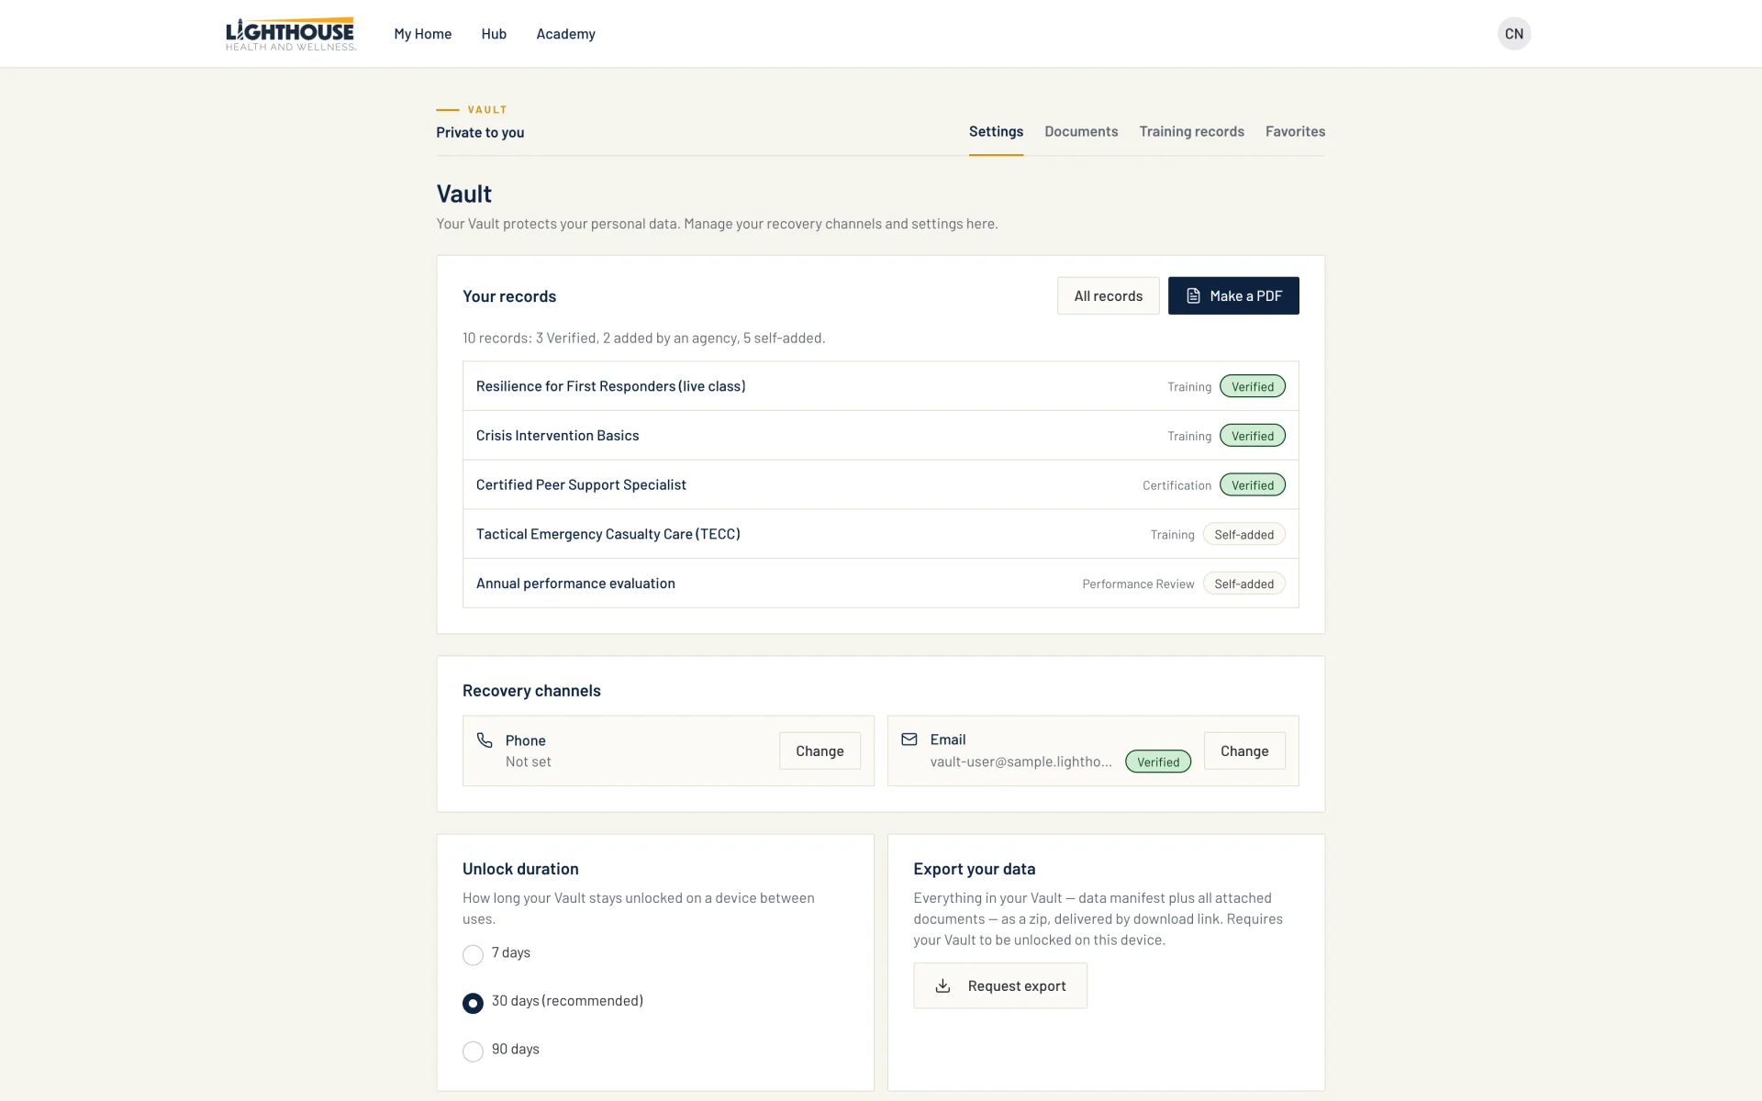Click Self-added badge on Annual performance evaluation

click(1243, 584)
